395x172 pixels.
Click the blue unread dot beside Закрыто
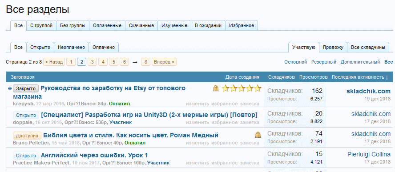(x=10, y=88)
